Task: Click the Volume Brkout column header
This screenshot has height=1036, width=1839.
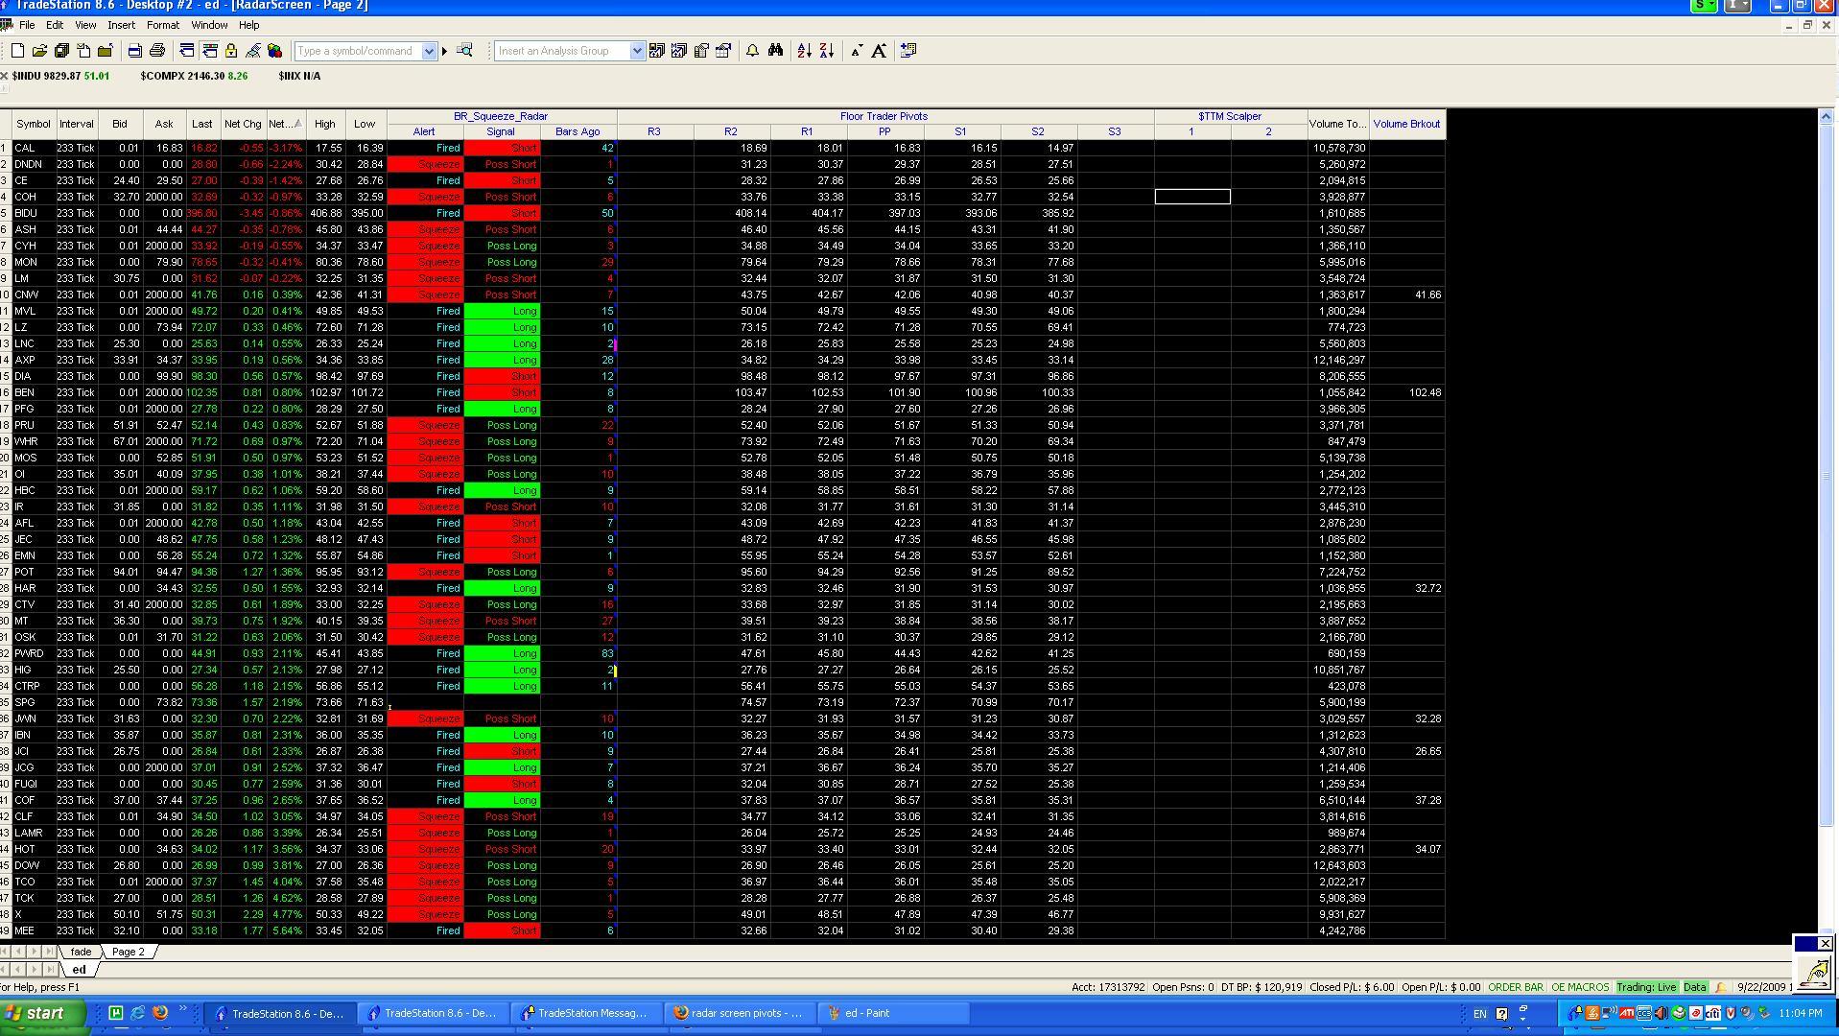Action: point(1406,124)
